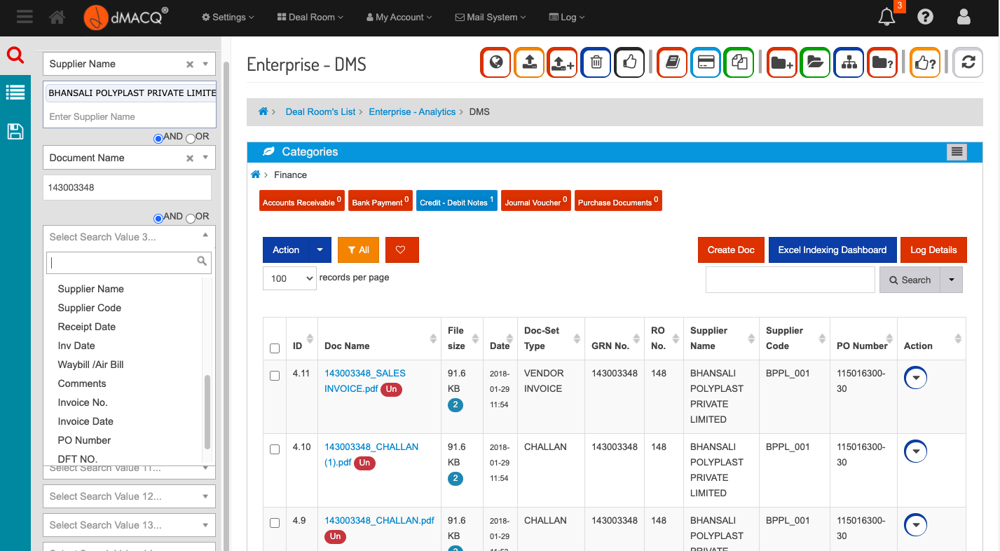
Task: Click the duplicate pages (copy) toolbar icon
Action: [739, 62]
